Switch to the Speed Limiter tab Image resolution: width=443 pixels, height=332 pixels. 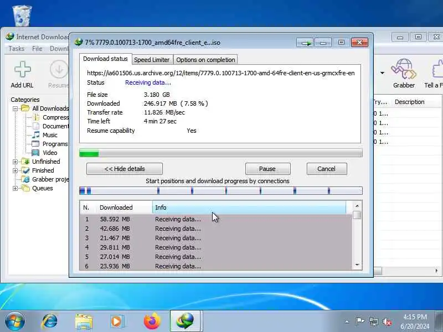[x=152, y=60]
